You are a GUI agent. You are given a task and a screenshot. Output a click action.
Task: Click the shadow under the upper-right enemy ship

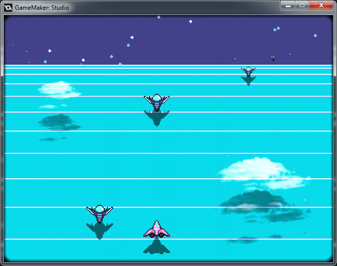pos(249,80)
